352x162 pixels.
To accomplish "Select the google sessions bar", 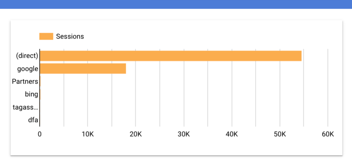I will (83, 69).
